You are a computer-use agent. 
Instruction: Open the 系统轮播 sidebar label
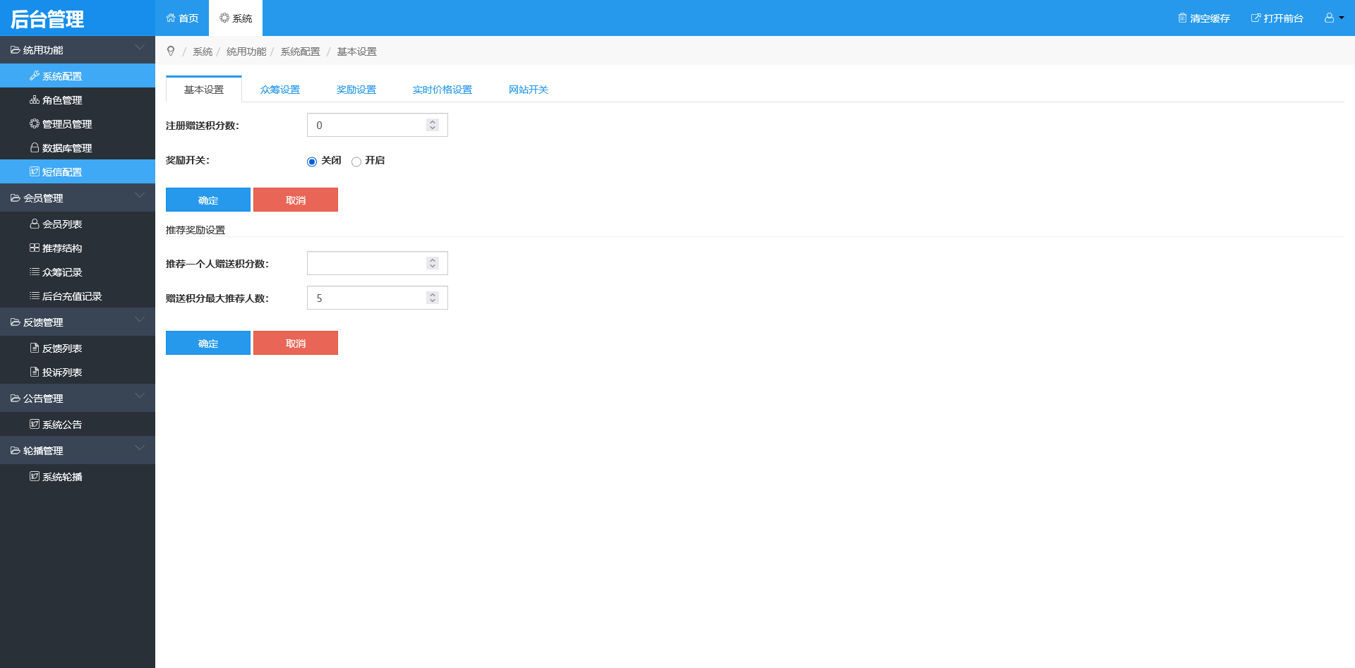coord(62,477)
